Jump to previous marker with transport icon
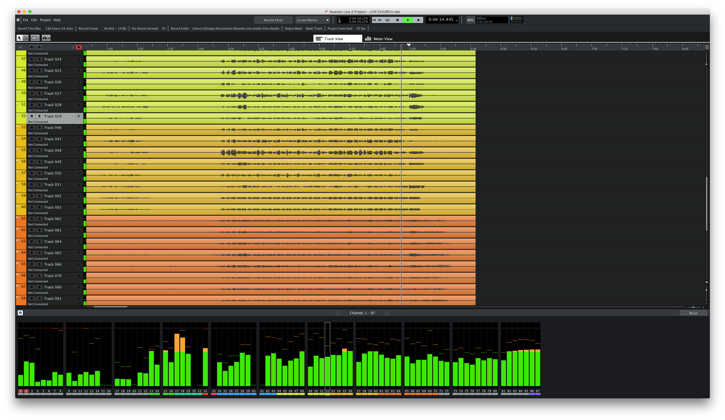Image resolution: width=725 pixels, height=420 pixels. coord(375,20)
